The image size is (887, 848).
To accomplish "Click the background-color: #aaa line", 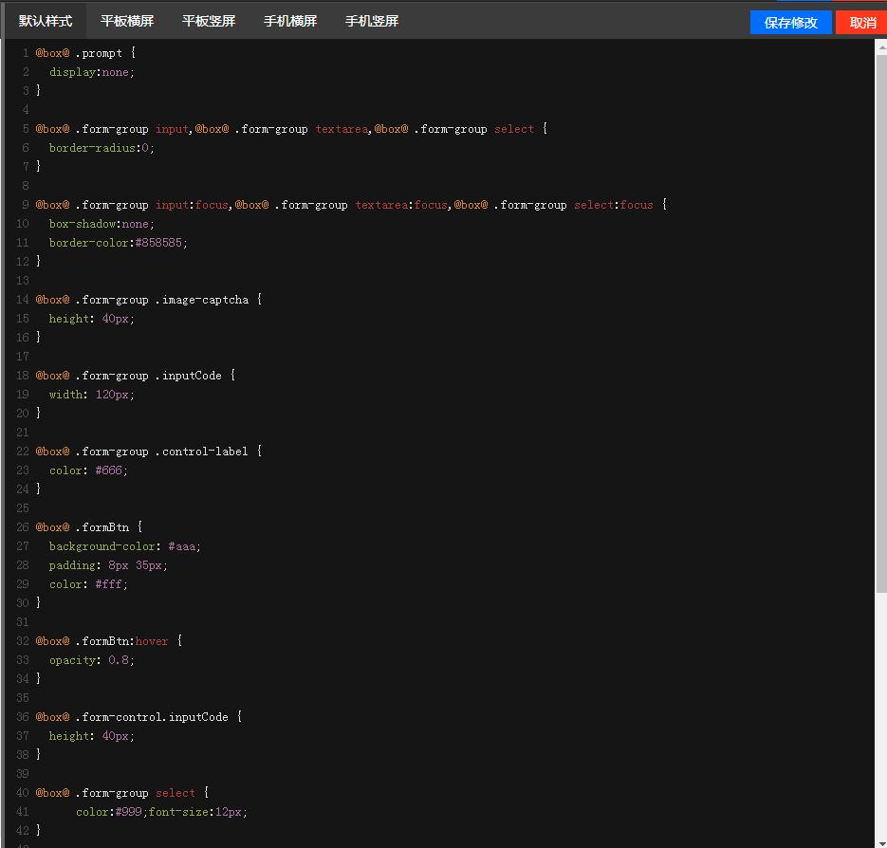I will point(125,546).
